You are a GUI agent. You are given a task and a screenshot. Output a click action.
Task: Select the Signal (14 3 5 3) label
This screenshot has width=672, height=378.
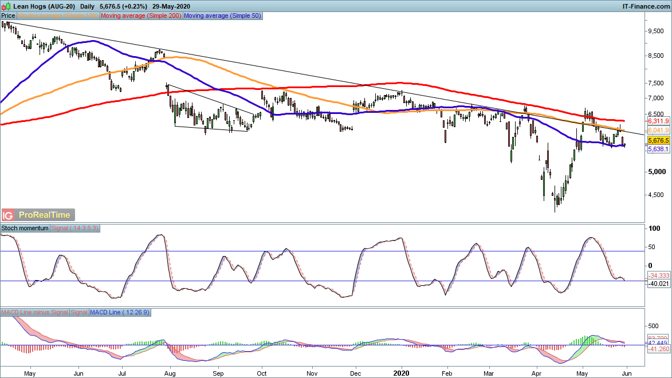tap(75, 228)
